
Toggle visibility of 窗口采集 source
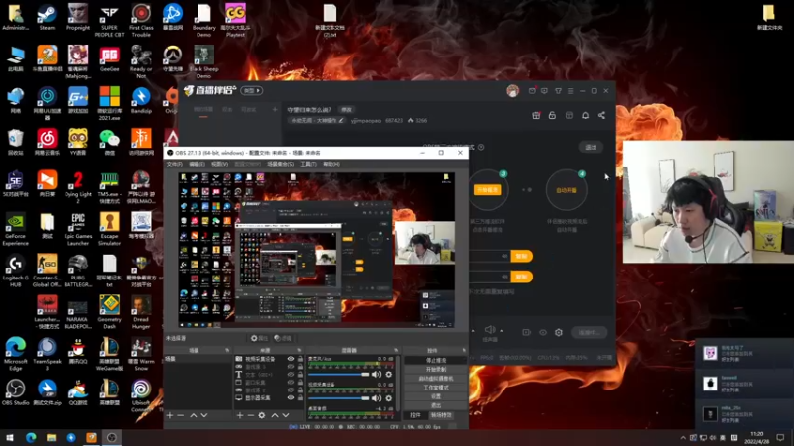pos(291,383)
